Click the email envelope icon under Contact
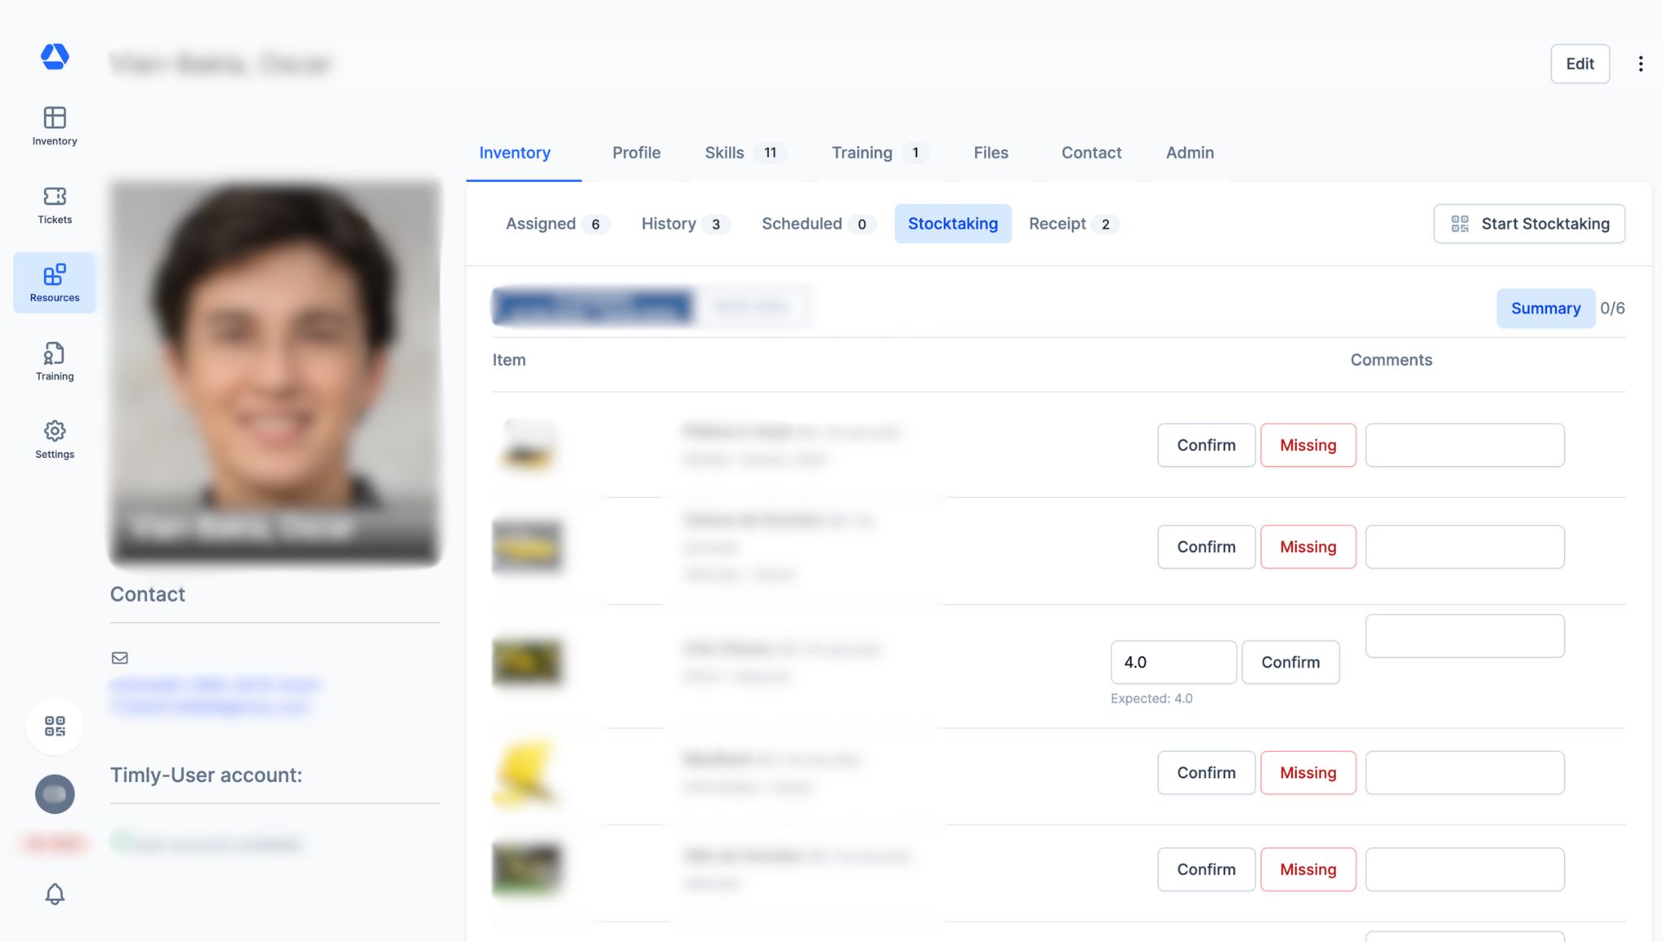1663x942 pixels. 119,658
